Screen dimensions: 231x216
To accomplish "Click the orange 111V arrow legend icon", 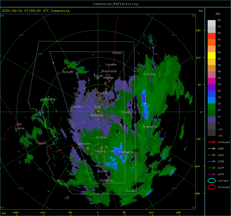I will tap(211, 155).
